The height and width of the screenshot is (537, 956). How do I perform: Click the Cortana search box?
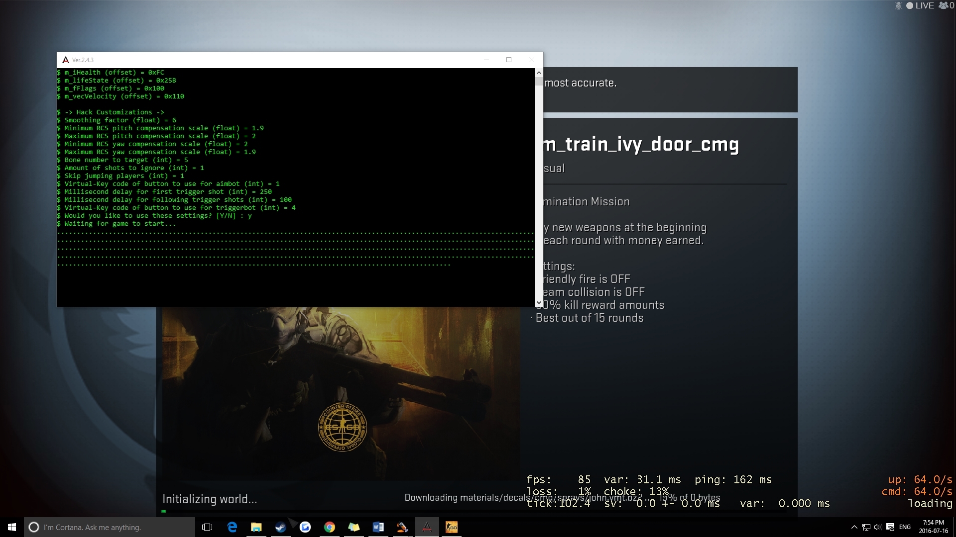pos(110,527)
